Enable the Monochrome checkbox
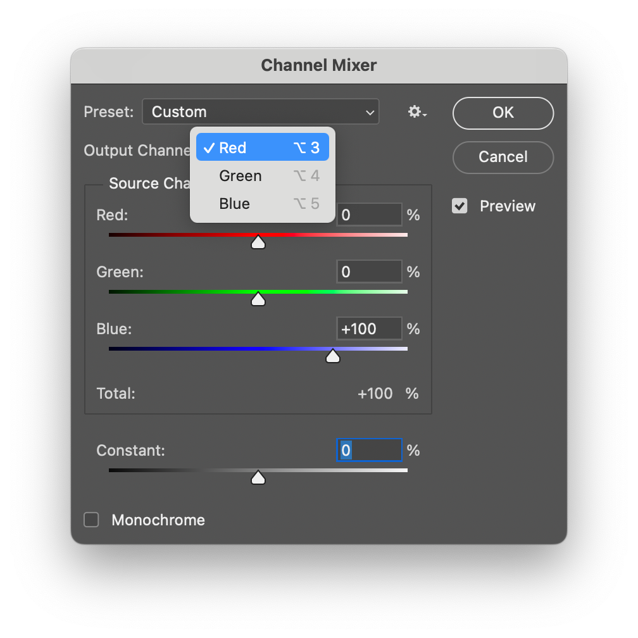The image size is (638, 638). (x=92, y=520)
